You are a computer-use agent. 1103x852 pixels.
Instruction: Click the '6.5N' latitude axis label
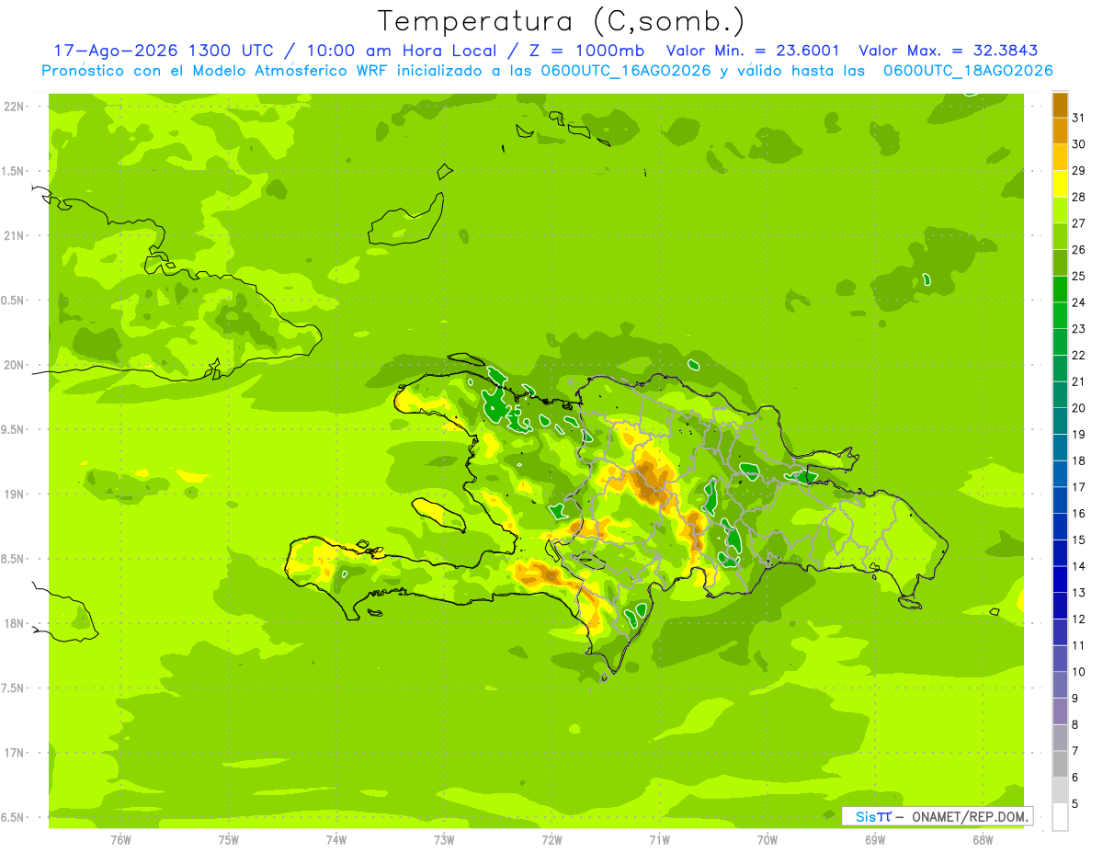tap(14, 817)
